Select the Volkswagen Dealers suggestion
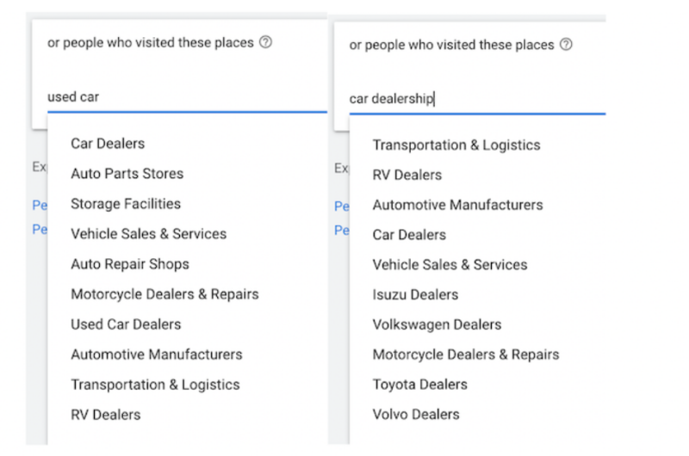689x456 pixels. click(x=437, y=324)
